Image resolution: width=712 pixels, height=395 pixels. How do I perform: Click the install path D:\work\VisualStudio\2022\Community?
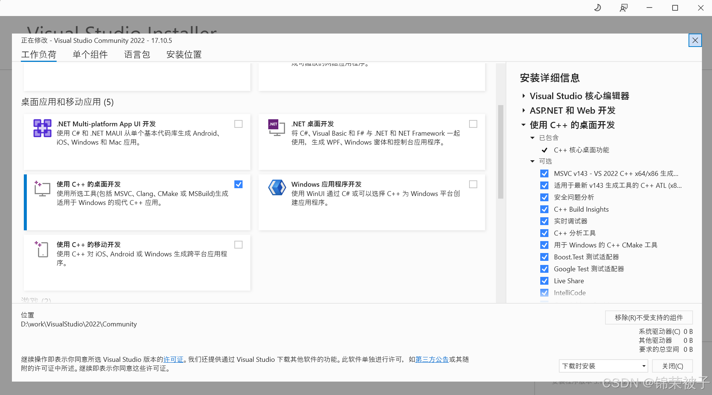(79, 324)
